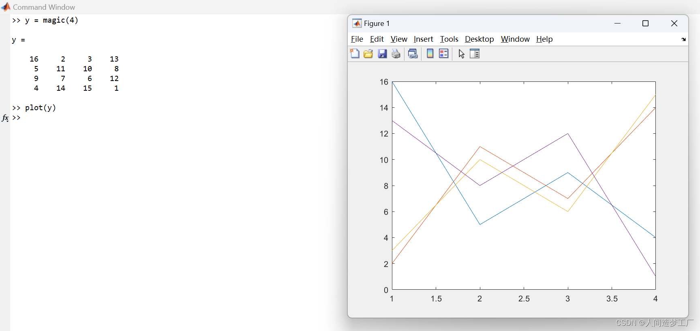Open the Edit menu in Figure 1
The width and height of the screenshot is (700, 331).
[377, 39]
